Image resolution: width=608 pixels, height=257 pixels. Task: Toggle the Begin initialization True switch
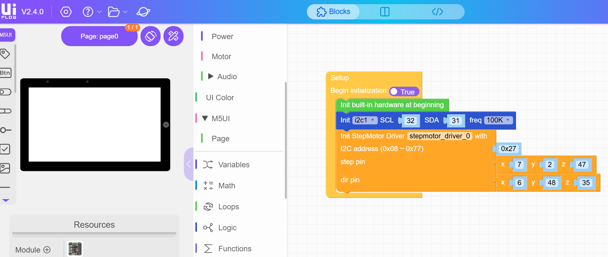404,92
